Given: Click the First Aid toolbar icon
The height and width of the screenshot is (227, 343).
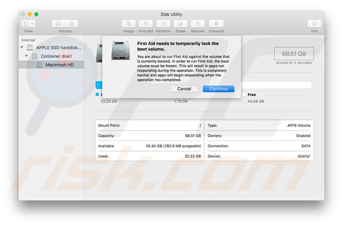Looking at the screenshot, I should (x=146, y=23).
